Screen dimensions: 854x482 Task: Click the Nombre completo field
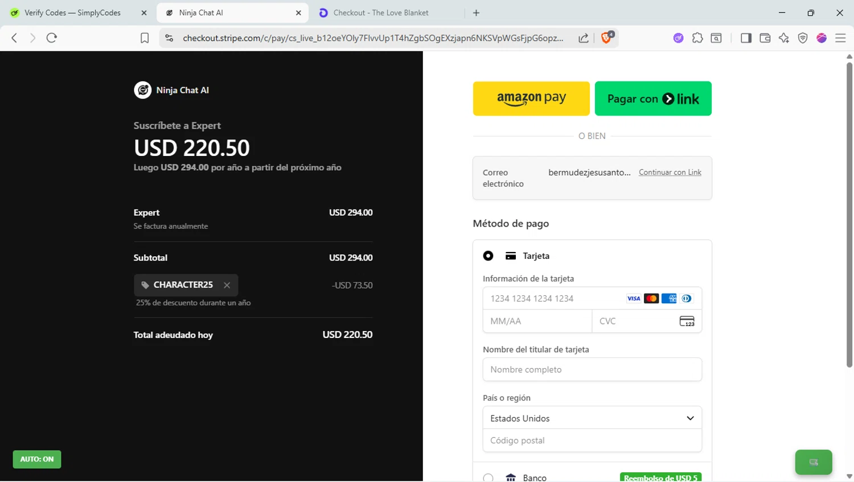[x=592, y=369]
